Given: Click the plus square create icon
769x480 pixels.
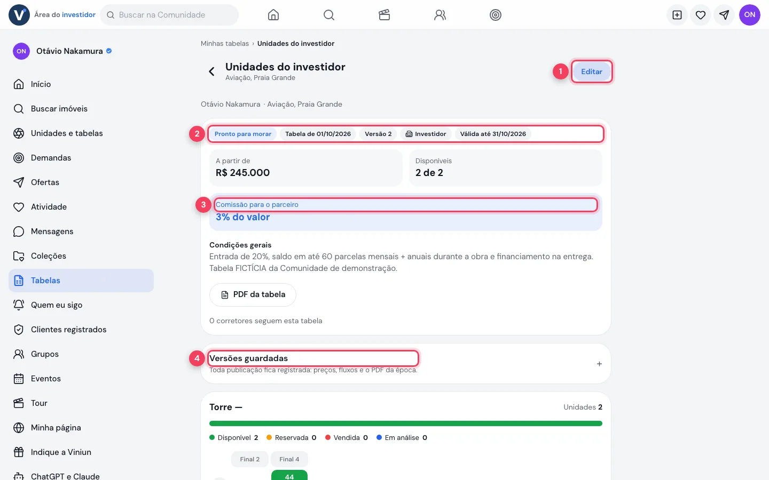Looking at the screenshot, I should tap(677, 15).
